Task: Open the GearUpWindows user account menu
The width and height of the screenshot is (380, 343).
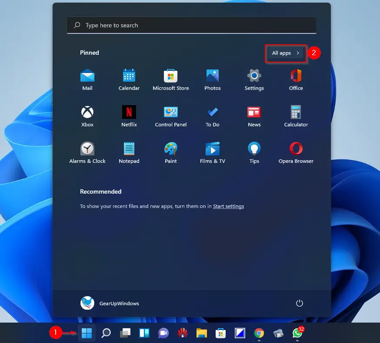Action: click(110, 303)
